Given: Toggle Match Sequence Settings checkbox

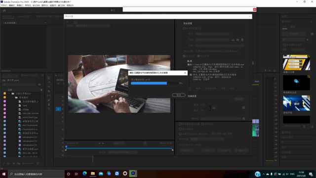Looking at the screenshot, I should coord(184,29).
